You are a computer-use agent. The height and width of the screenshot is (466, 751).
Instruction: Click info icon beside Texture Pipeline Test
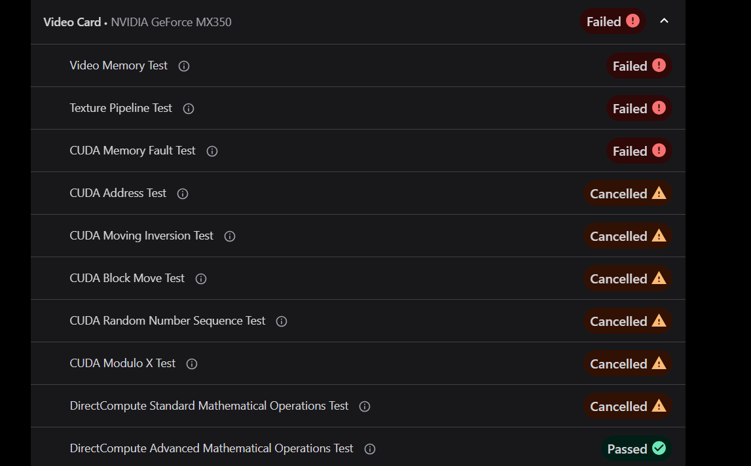189,109
